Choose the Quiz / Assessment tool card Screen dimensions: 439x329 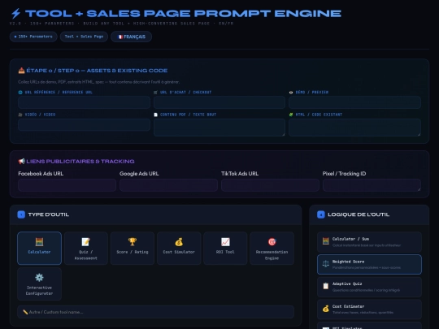(86, 248)
